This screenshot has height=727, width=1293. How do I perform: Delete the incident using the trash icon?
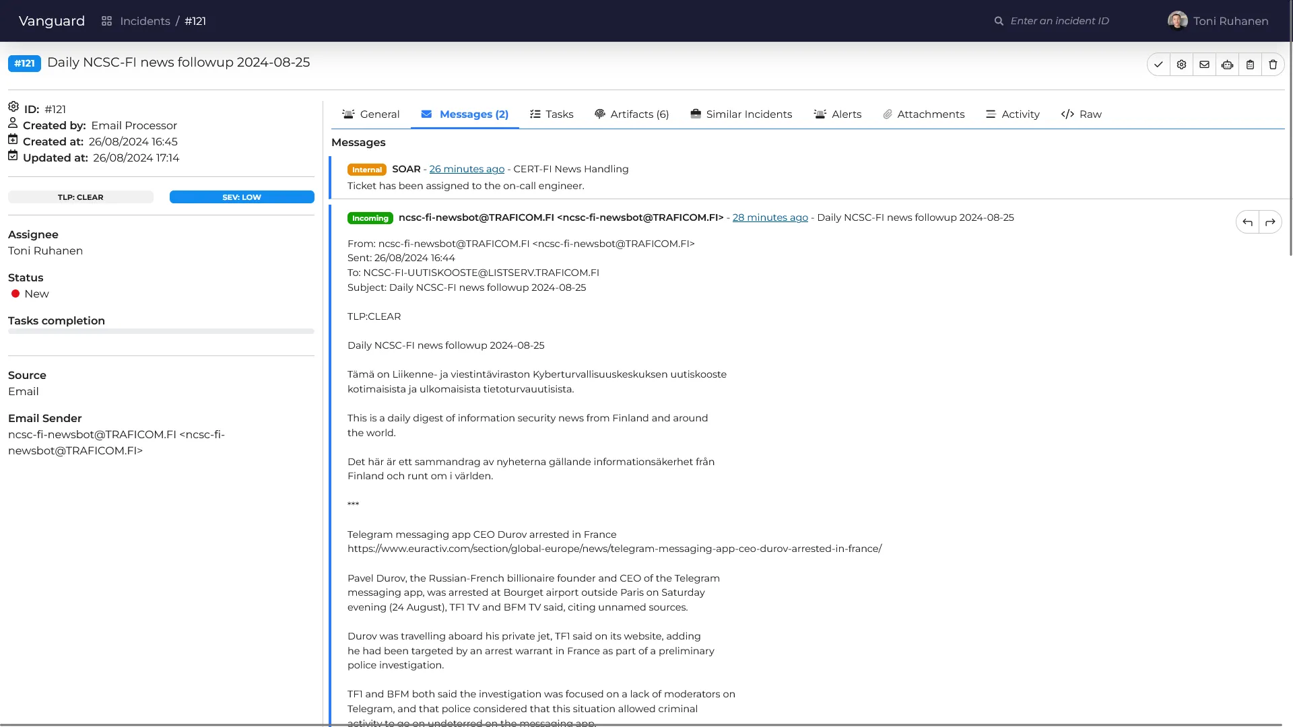1272,64
